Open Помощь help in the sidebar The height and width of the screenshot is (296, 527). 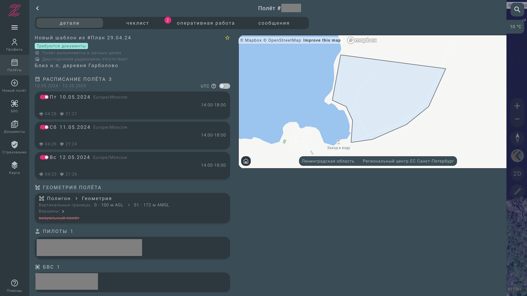coord(14,286)
